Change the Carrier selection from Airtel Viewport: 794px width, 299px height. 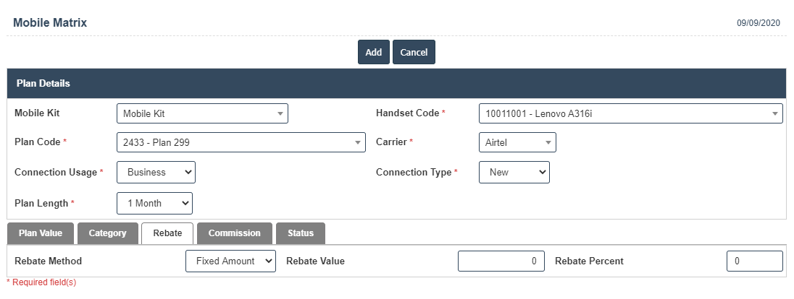coord(517,142)
